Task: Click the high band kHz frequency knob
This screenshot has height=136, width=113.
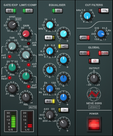Action: (50, 25)
